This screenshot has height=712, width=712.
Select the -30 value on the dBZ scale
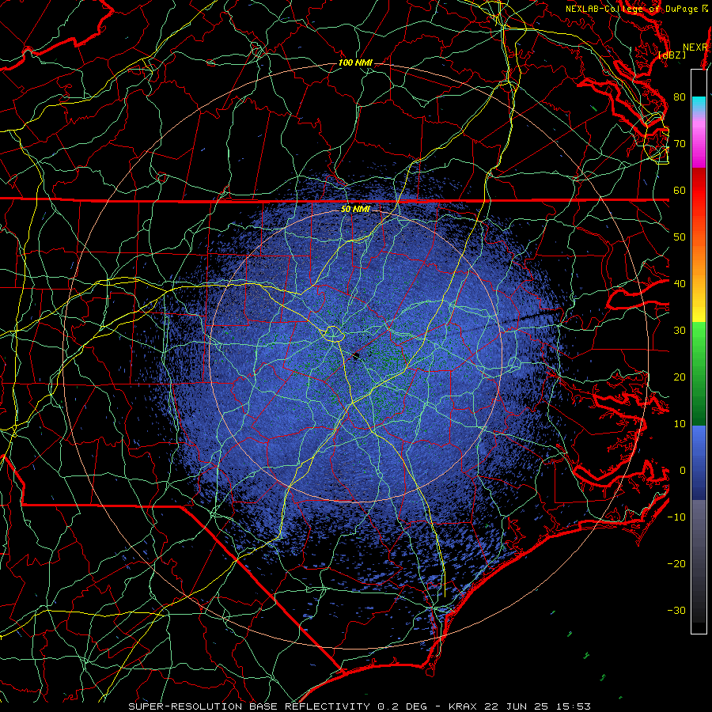pyautogui.click(x=676, y=611)
